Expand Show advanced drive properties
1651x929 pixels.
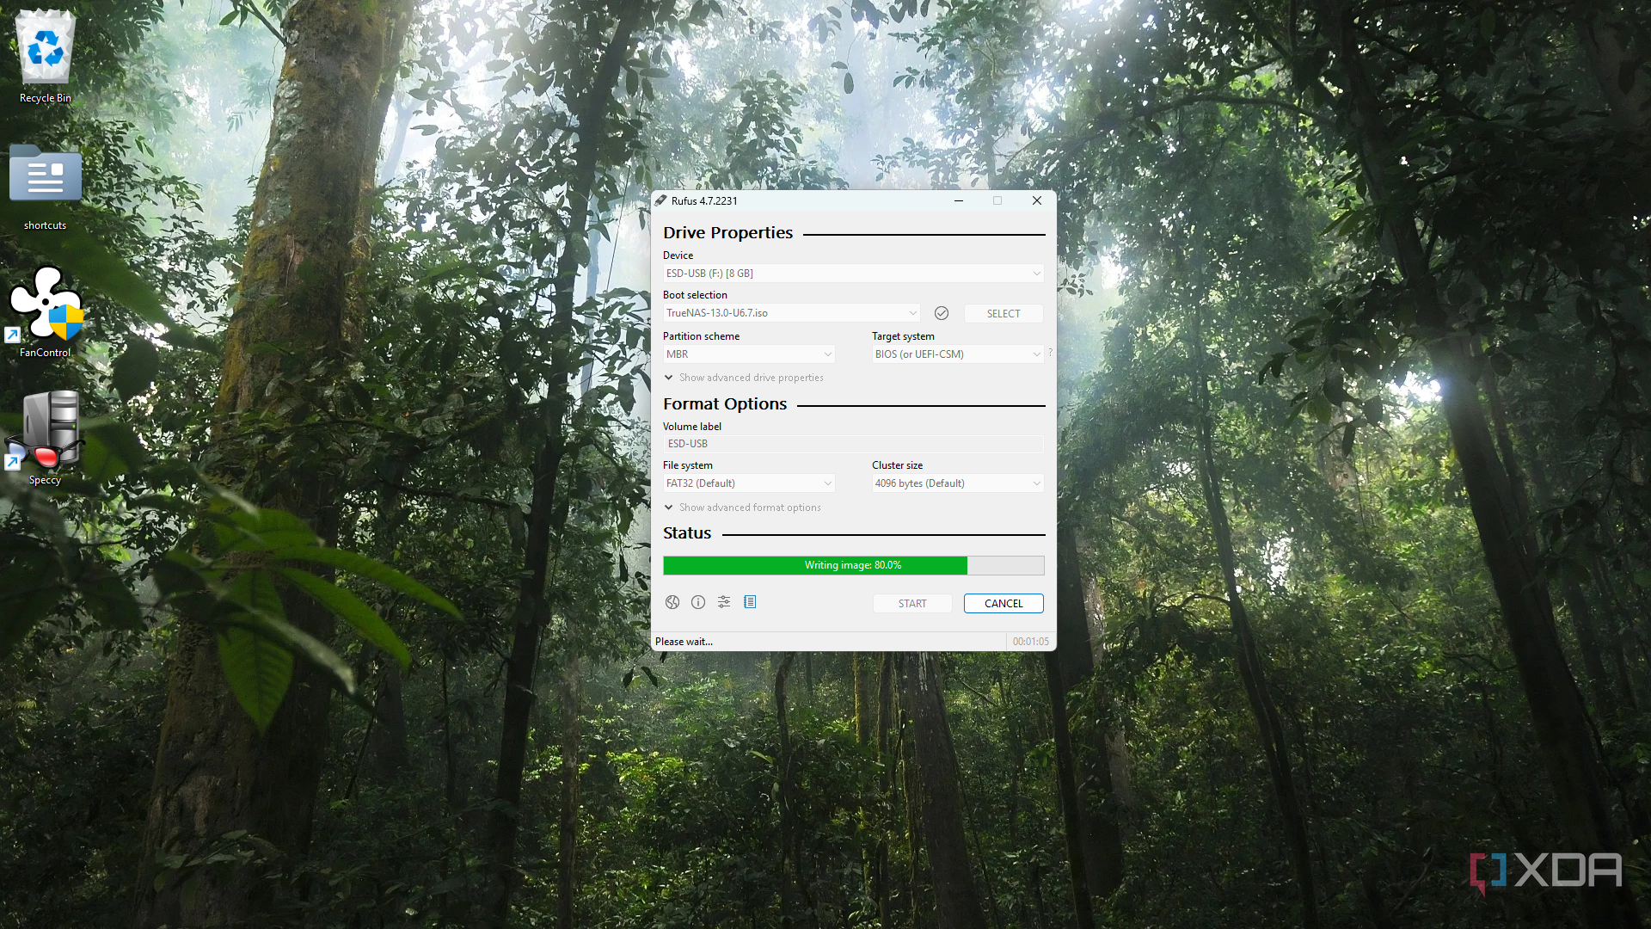(744, 378)
